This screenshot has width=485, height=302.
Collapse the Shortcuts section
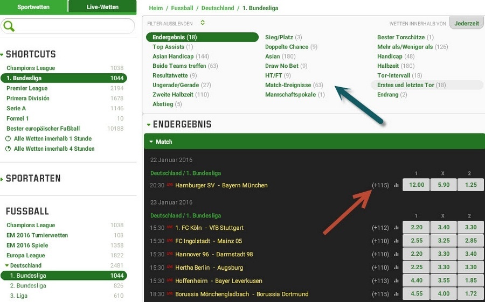(x=2, y=55)
